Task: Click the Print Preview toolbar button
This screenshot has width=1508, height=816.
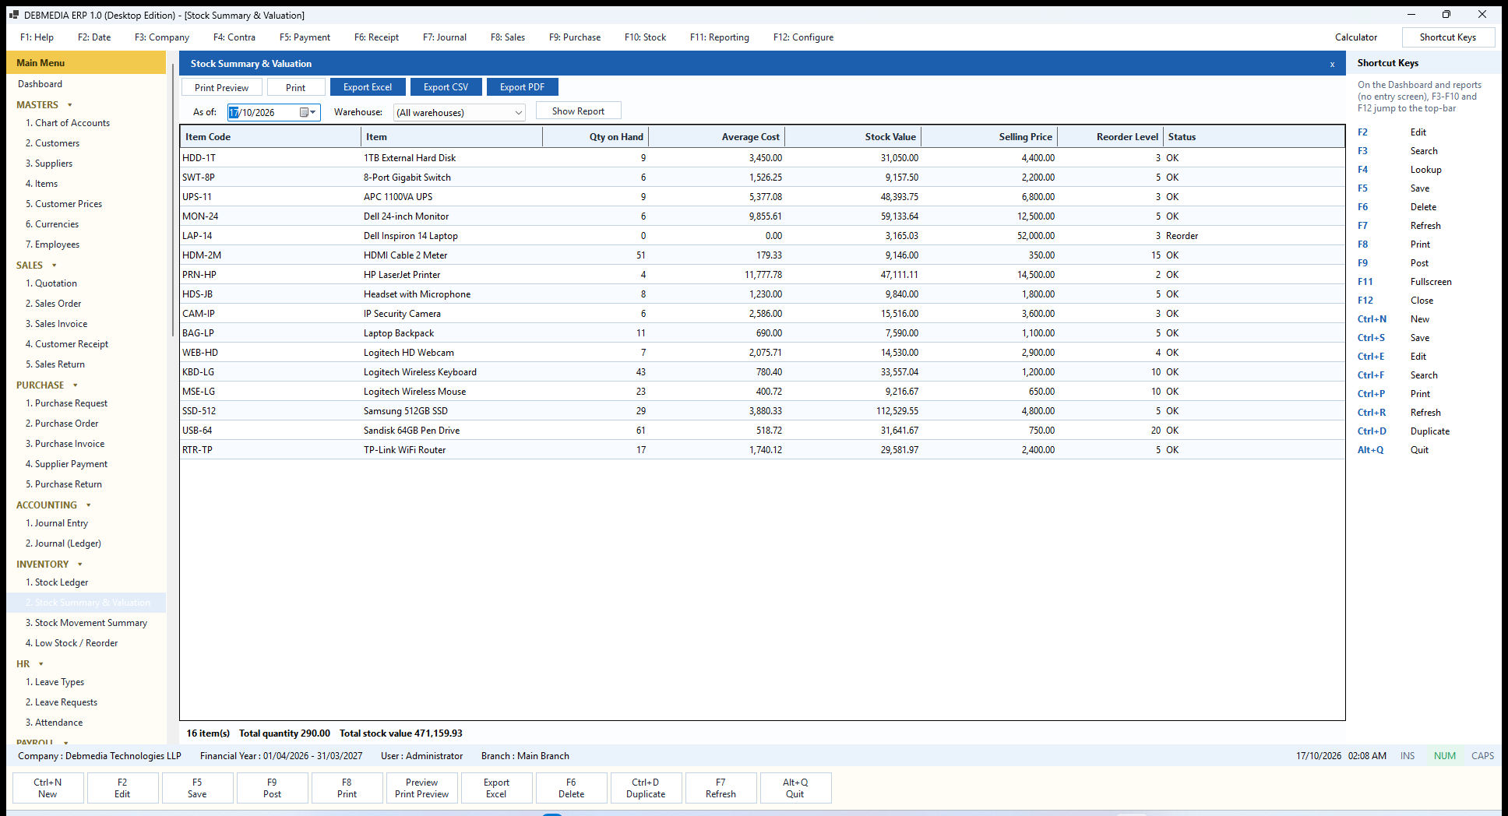Action: (222, 88)
